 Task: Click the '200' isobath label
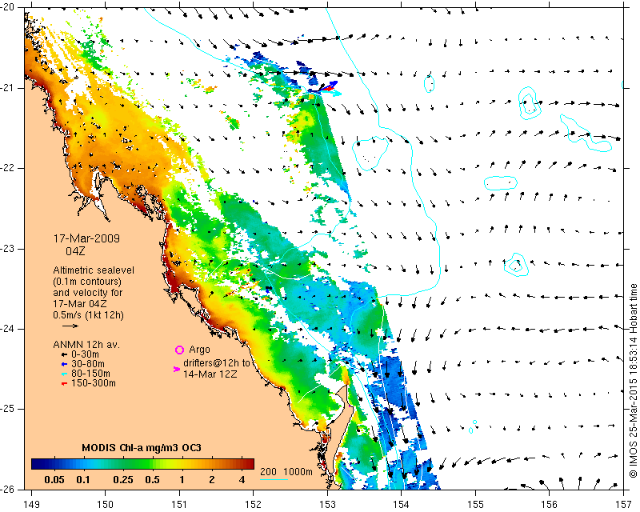[268, 472]
